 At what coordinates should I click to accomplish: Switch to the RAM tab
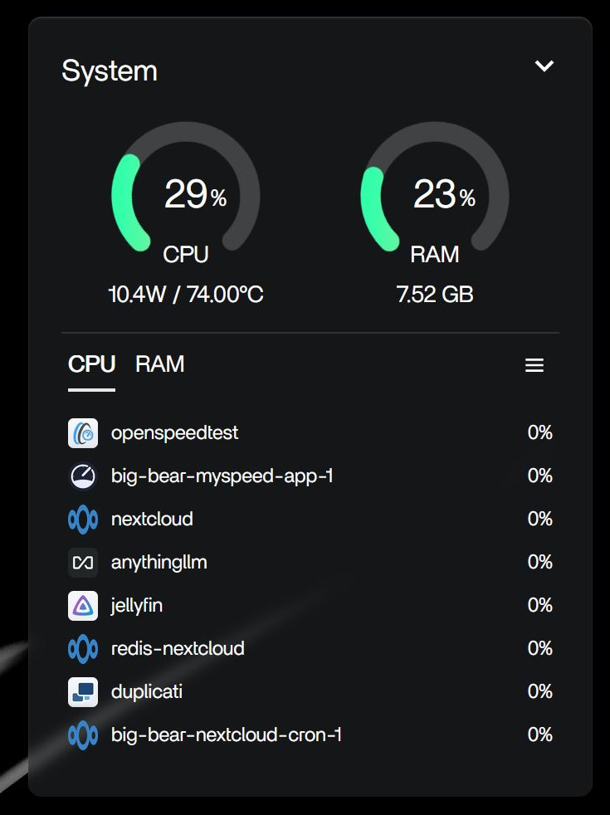click(160, 364)
